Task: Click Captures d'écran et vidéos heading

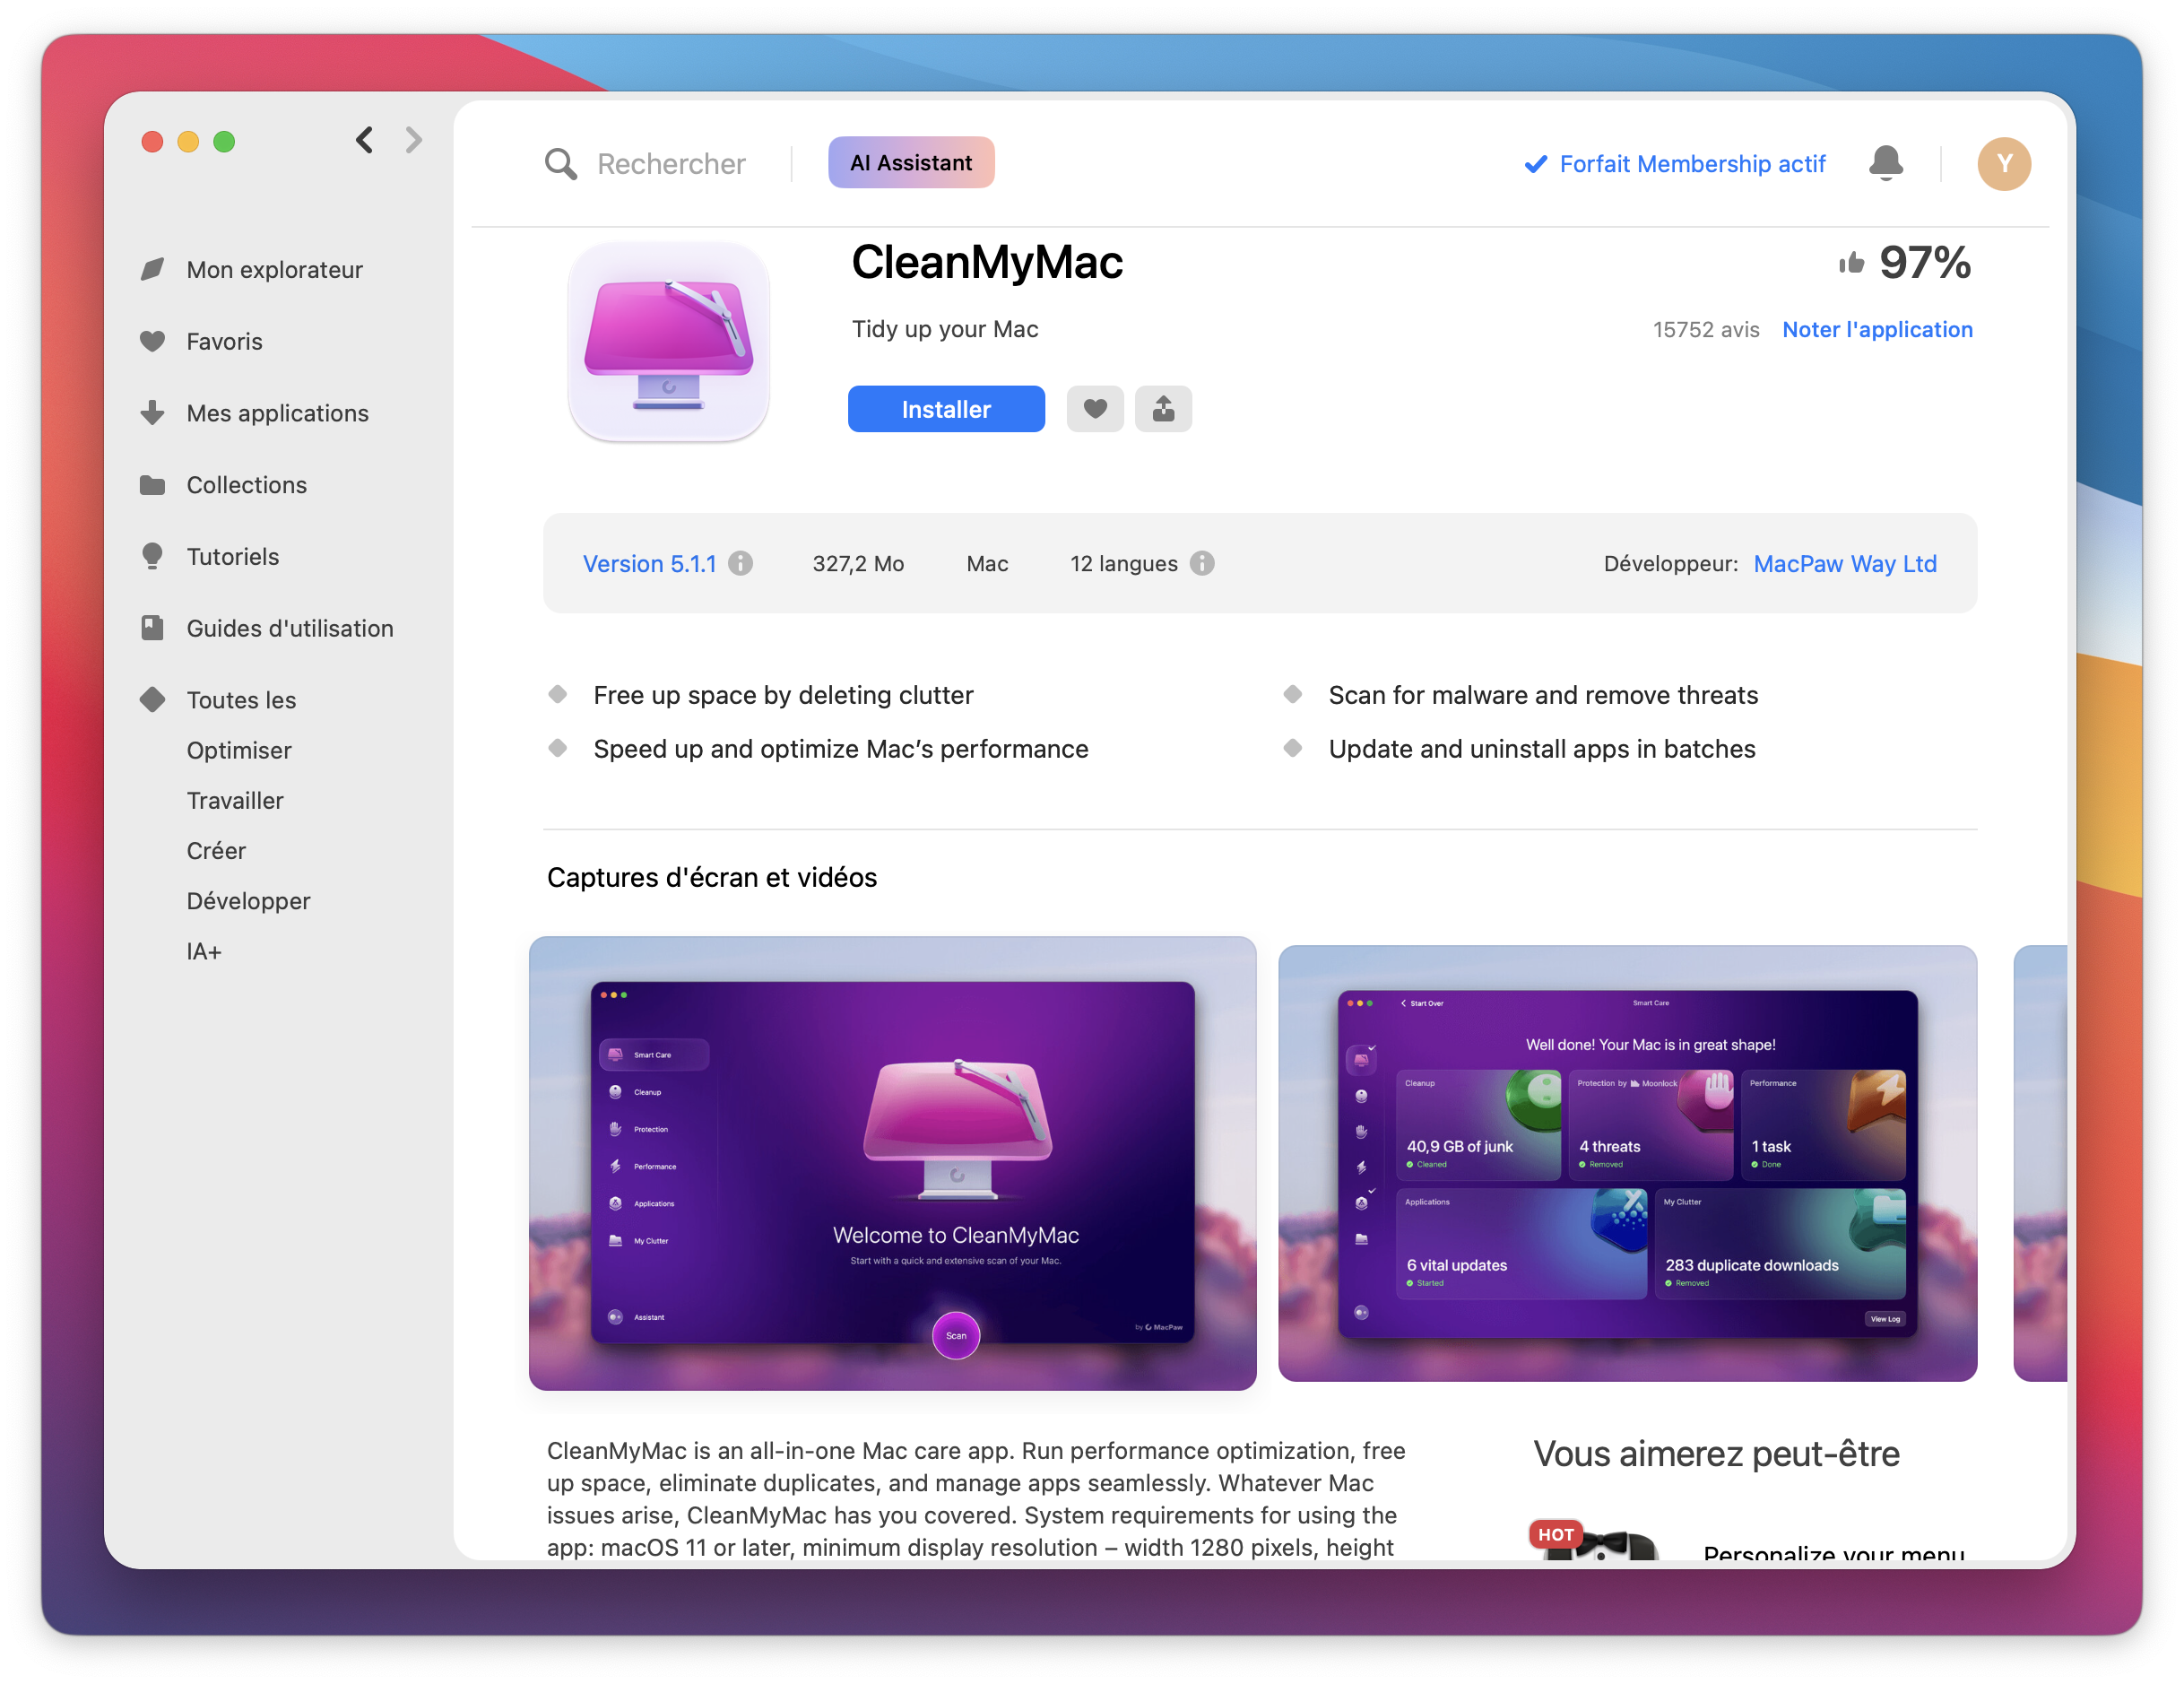Action: (712, 878)
